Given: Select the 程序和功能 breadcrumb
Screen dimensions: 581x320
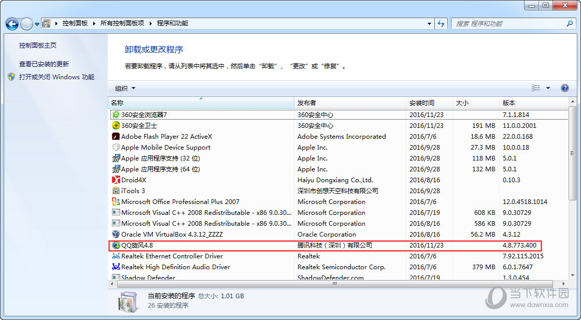Looking at the screenshot, I should tap(172, 23).
